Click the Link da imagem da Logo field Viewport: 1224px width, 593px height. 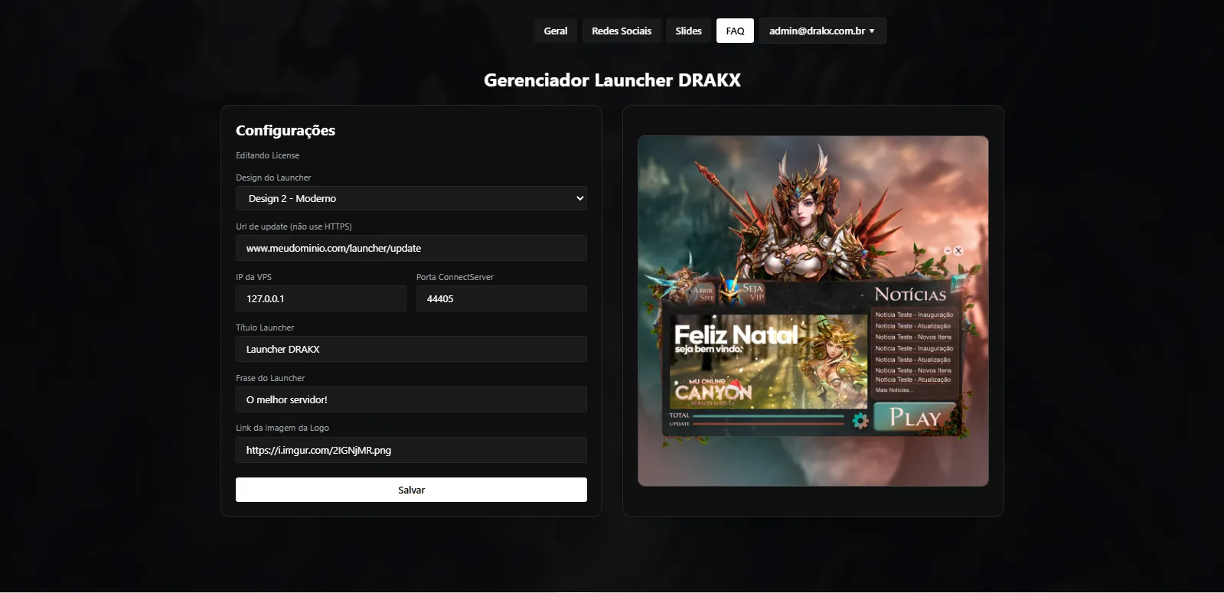tap(411, 450)
